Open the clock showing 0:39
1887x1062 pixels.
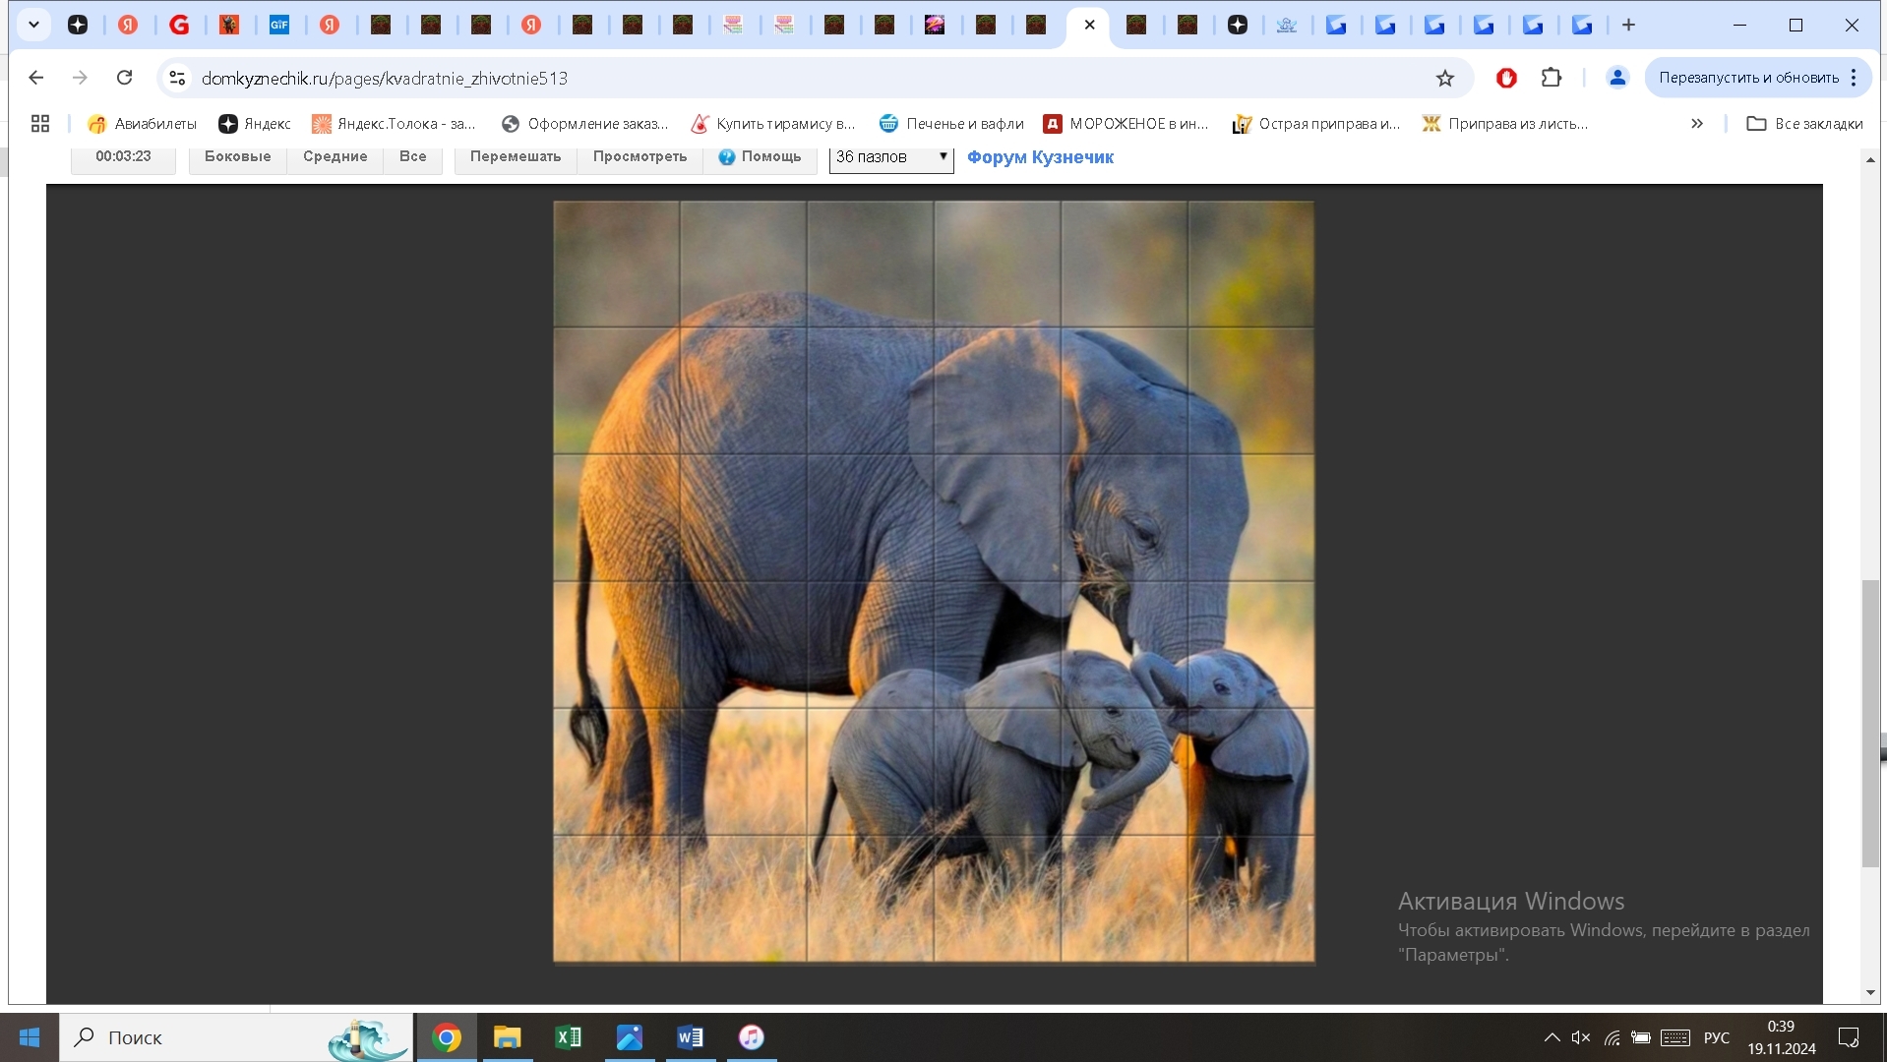tap(1782, 1037)
